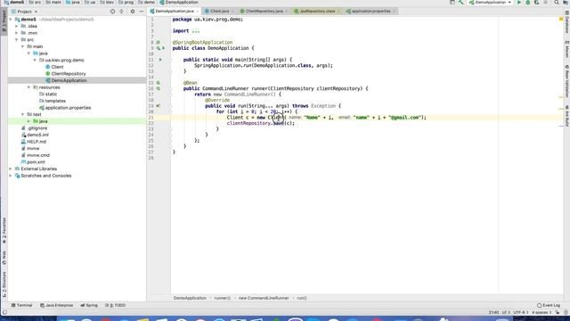Change file encoding UTF-8 in status bar
The image size is (570, 321).
(x=520, y=312)
